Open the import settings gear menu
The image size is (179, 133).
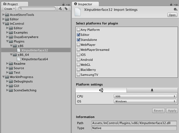[x=175, y=9]
